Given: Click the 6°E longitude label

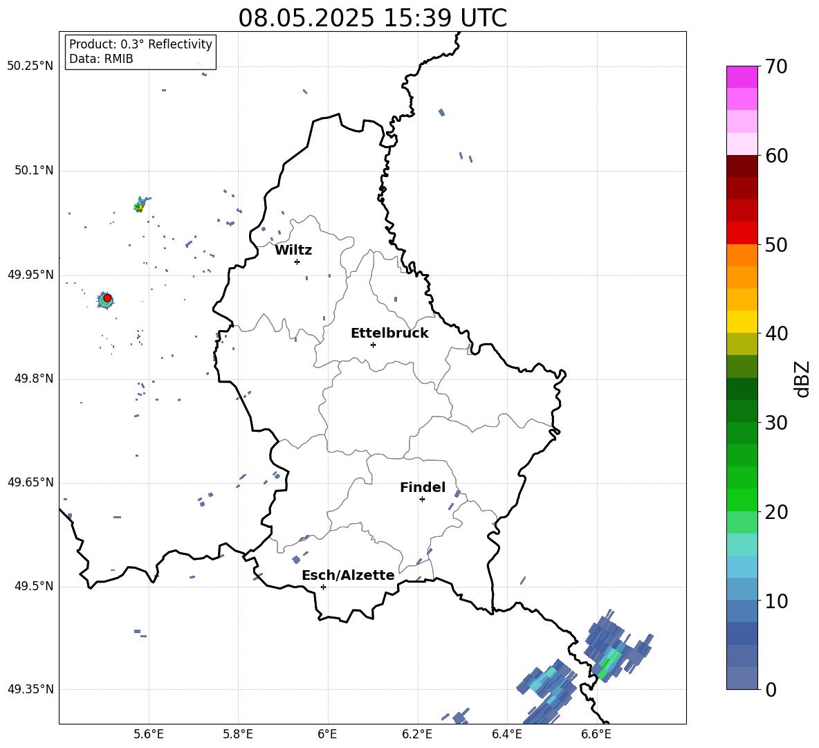Looking at the screenshot, I should [327, 734].
